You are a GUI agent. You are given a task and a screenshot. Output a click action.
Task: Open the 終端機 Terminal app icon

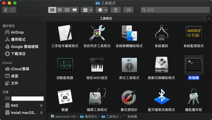(x=193, y=65)
